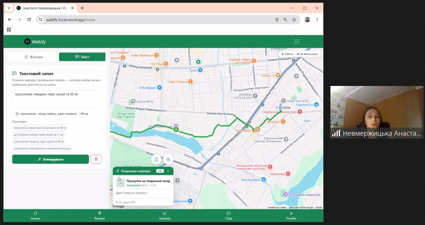This screenshot has height=225, width=425.
Task: Click the Школа №10 map marker
Action: [133, 102]
